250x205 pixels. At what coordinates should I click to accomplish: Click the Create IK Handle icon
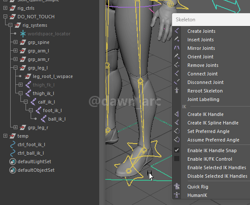click(x=177, y=114)
